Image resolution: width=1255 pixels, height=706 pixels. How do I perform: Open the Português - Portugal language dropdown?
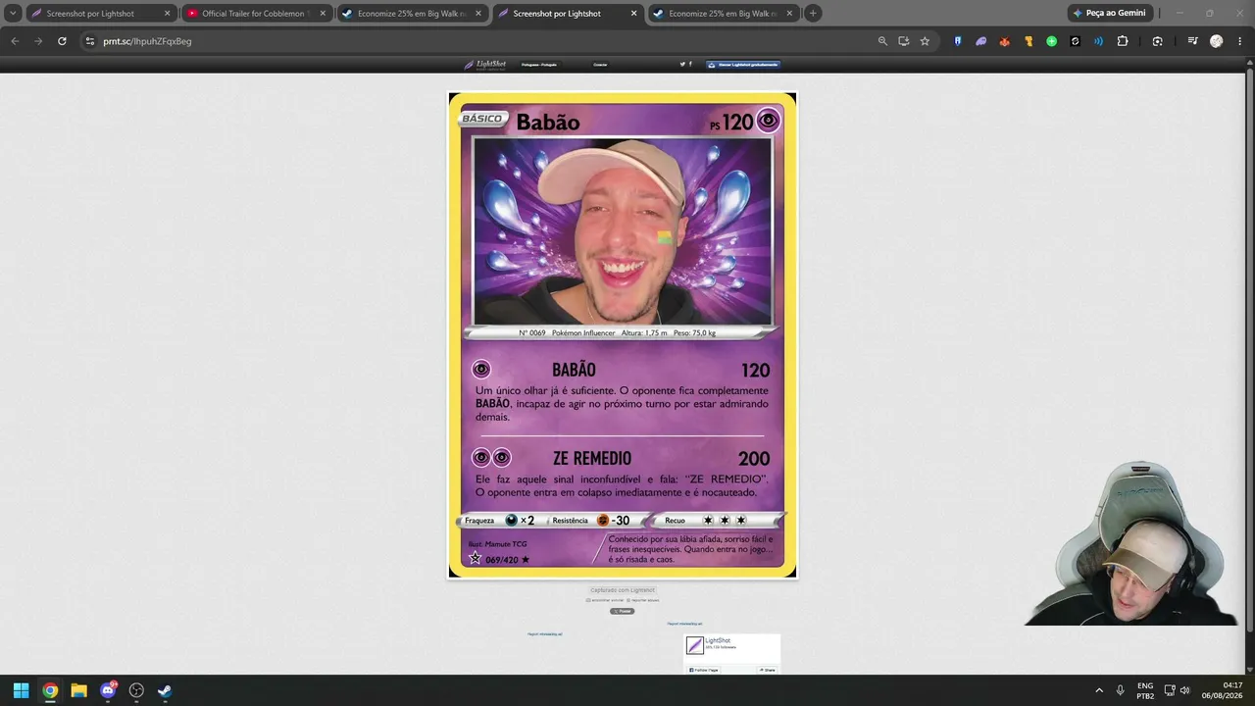tap(538, 65)
